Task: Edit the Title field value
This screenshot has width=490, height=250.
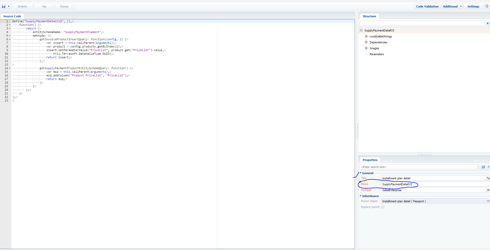Action: [x=433, y=178]
